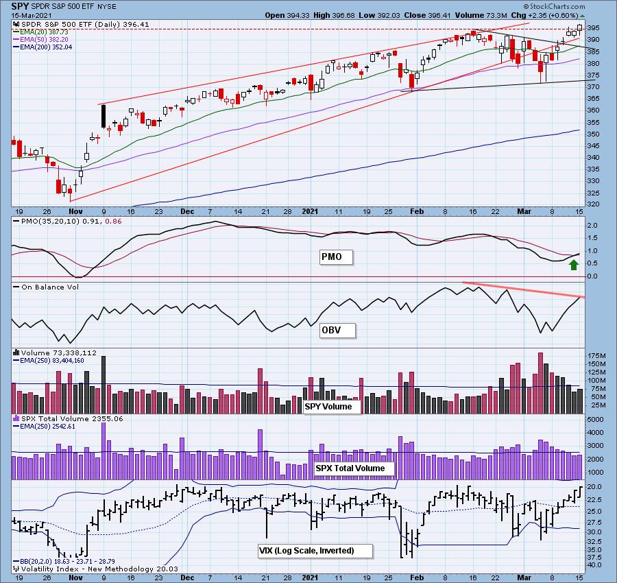Click the Open 394.33 value in the header

[x=287, y=15]
